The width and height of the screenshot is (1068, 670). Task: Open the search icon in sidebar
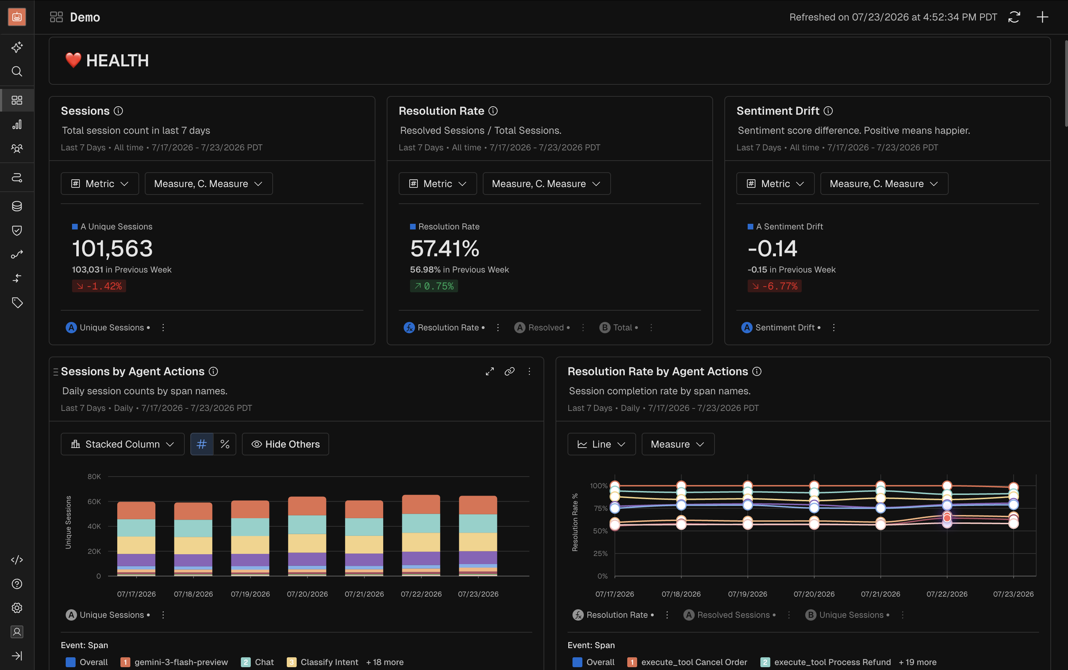click(x=17, y=71)
